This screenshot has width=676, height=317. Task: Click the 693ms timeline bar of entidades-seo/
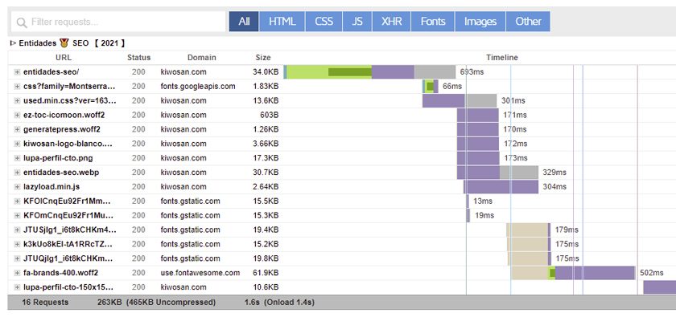(370, 72)
